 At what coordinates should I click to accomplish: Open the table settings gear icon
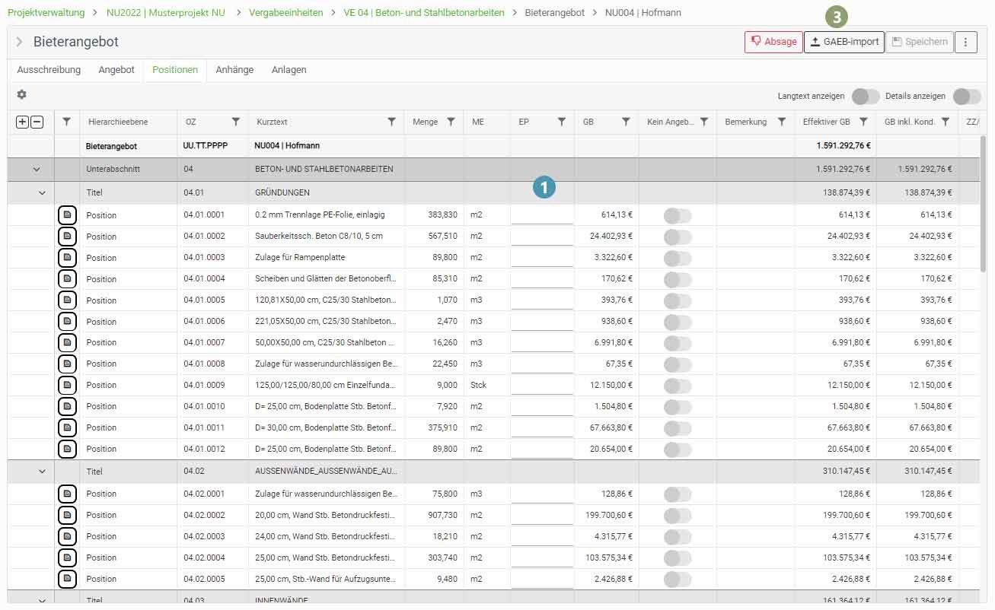coord(21,94)
